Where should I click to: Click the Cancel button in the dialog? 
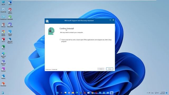click(x=110, y=69)
